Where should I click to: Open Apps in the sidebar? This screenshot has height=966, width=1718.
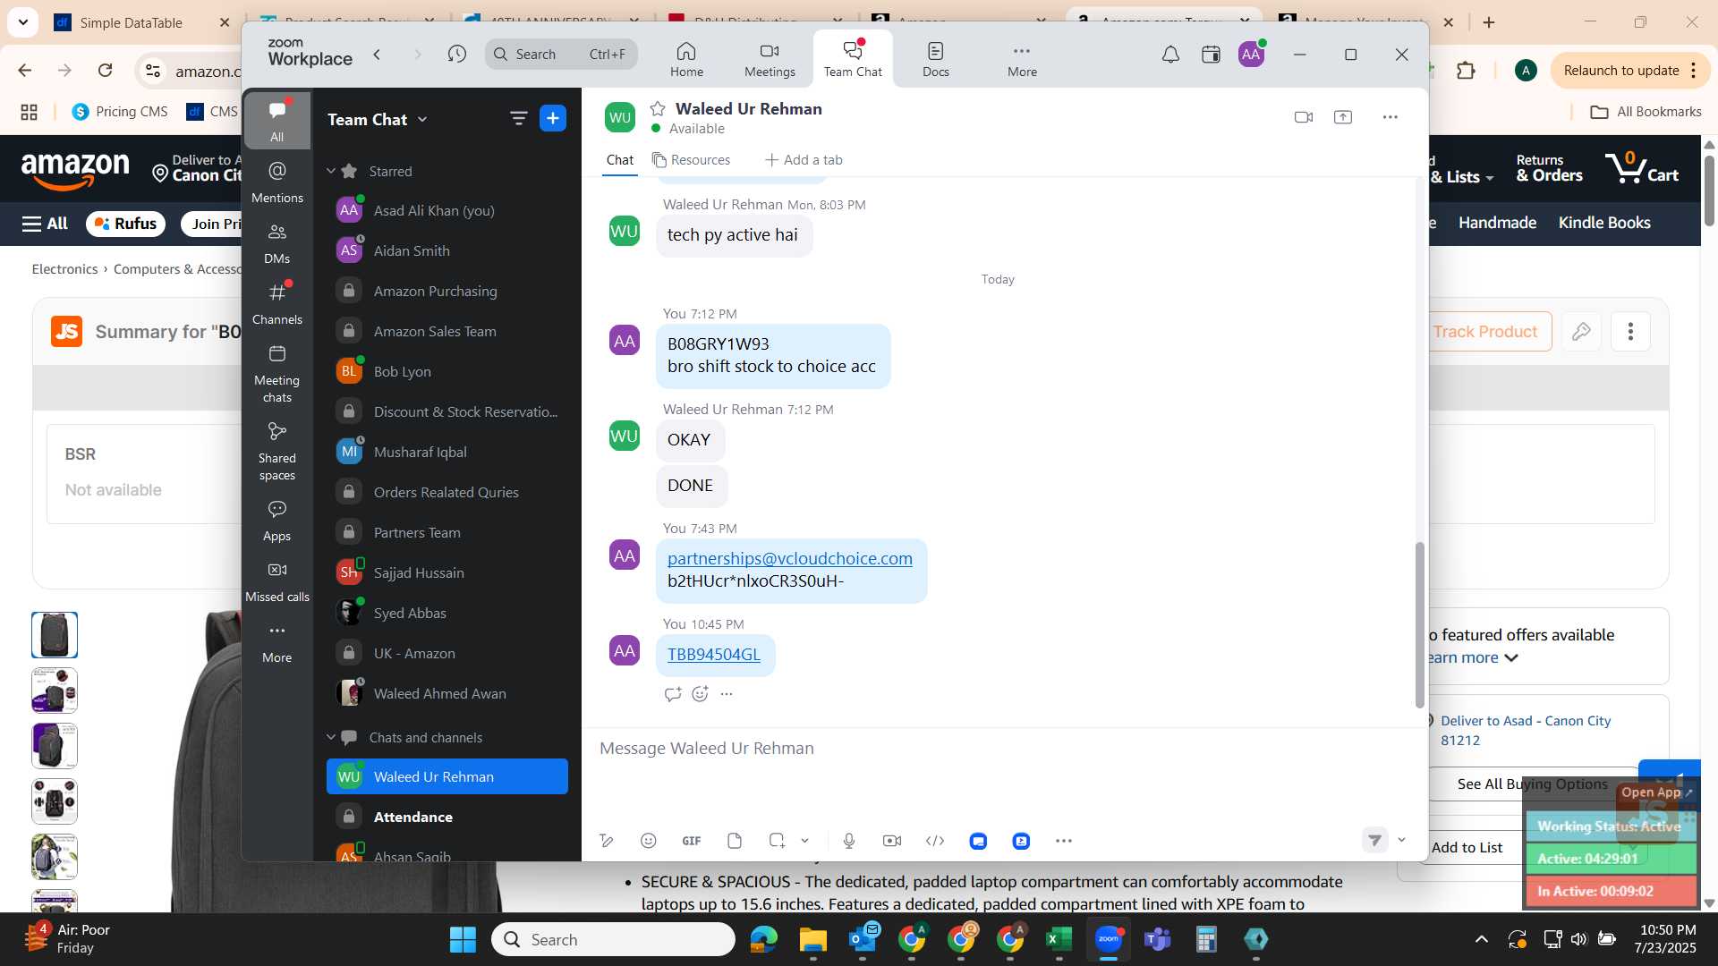[277, 520]
